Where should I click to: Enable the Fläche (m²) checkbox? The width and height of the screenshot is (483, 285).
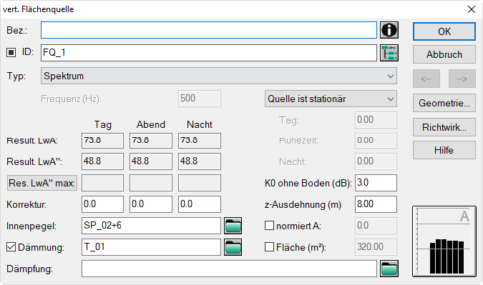click(x=269, y=247)
